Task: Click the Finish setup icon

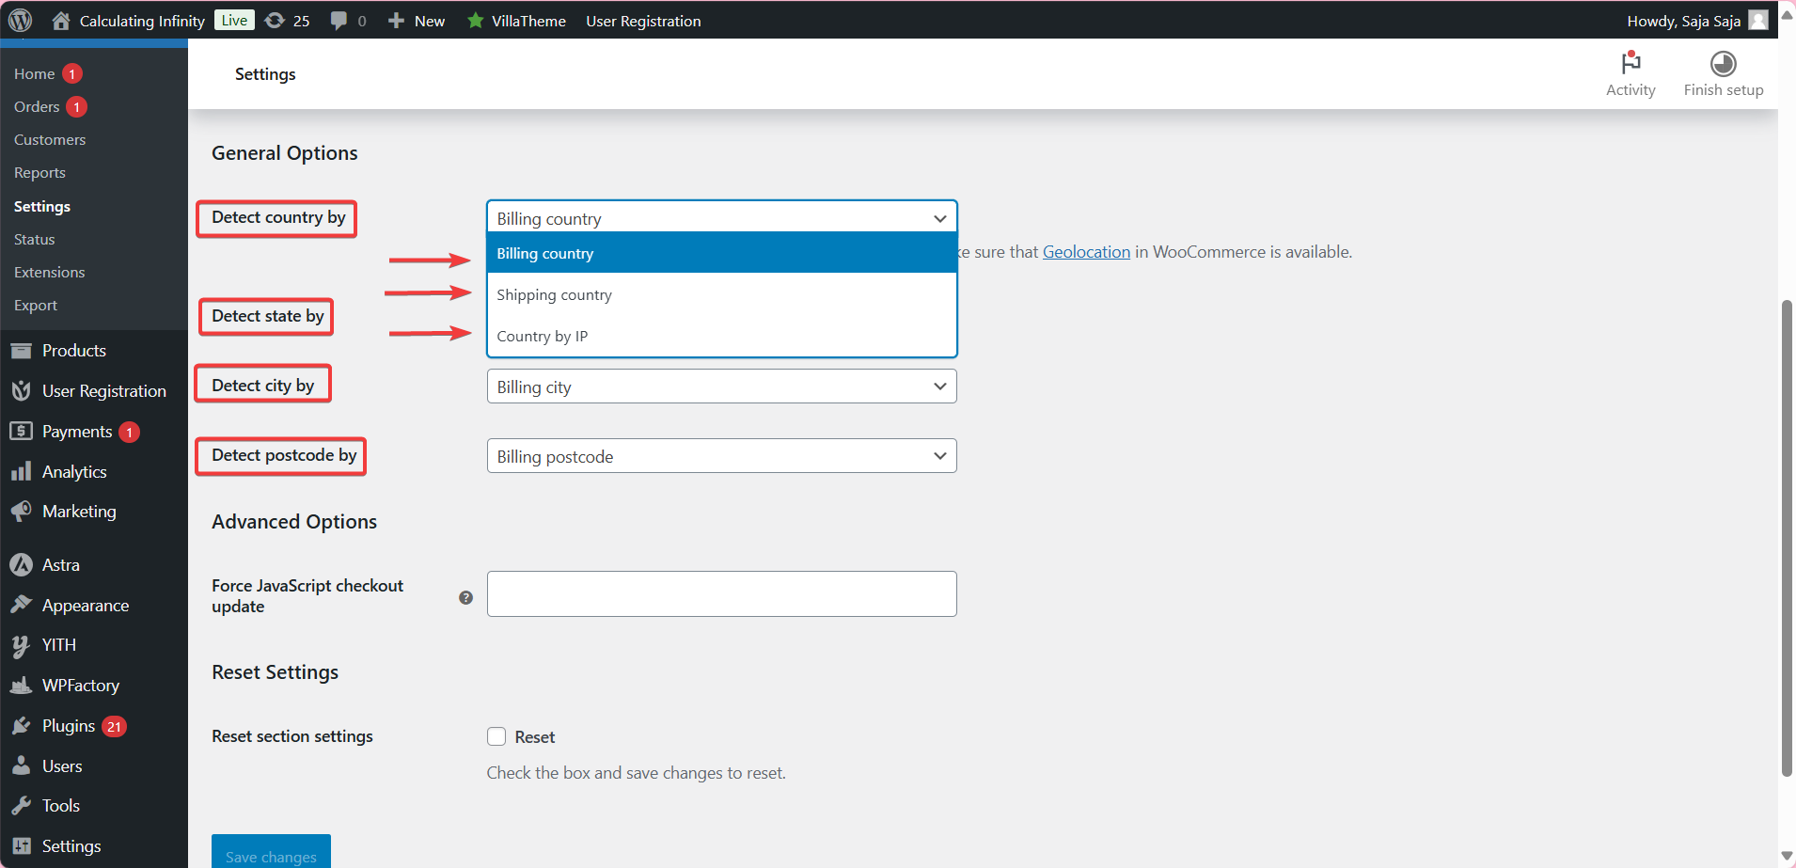Action: [1723, 64]
